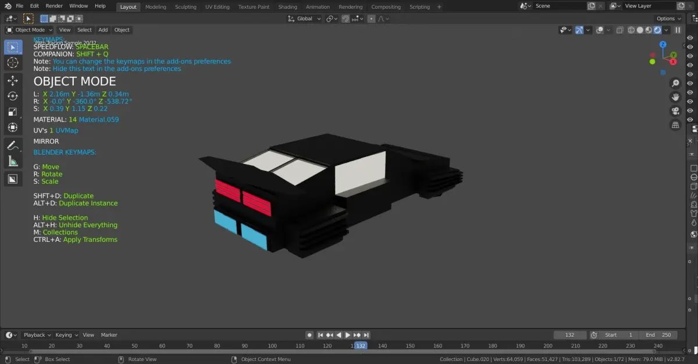This screenshot has width=698, height=364.
Task: Open the proportional falloff dropdown
Action: [x=383, y=19]
